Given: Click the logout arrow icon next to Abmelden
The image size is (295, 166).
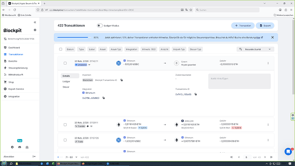Looking at the screenshot, I should (x=34, y=157).
